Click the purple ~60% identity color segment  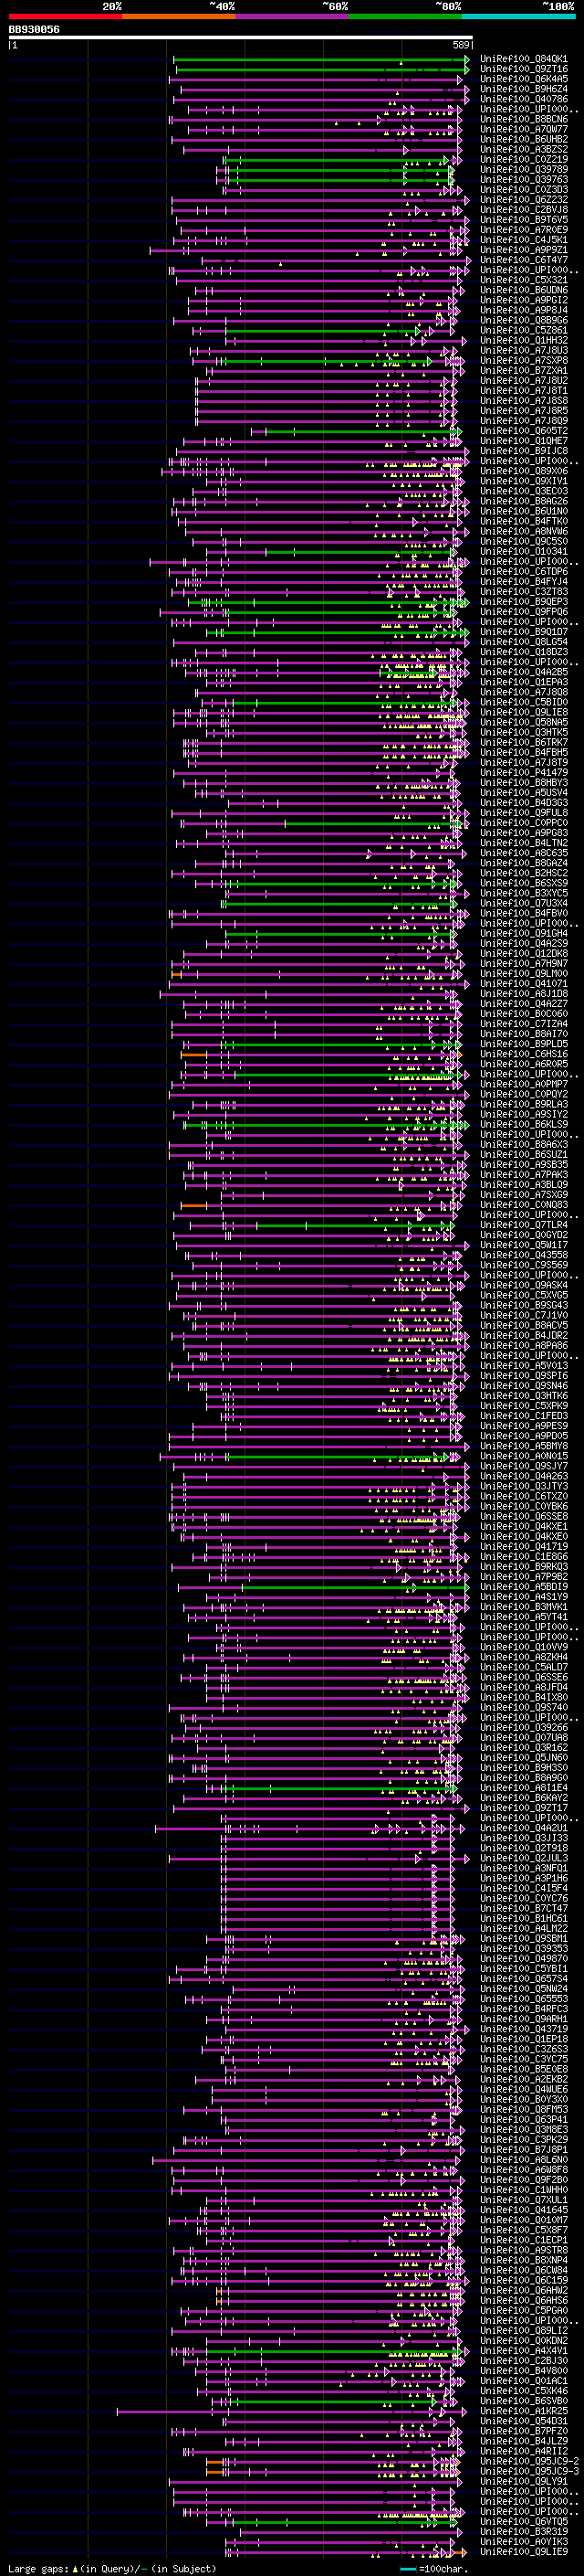coord(291,16)
